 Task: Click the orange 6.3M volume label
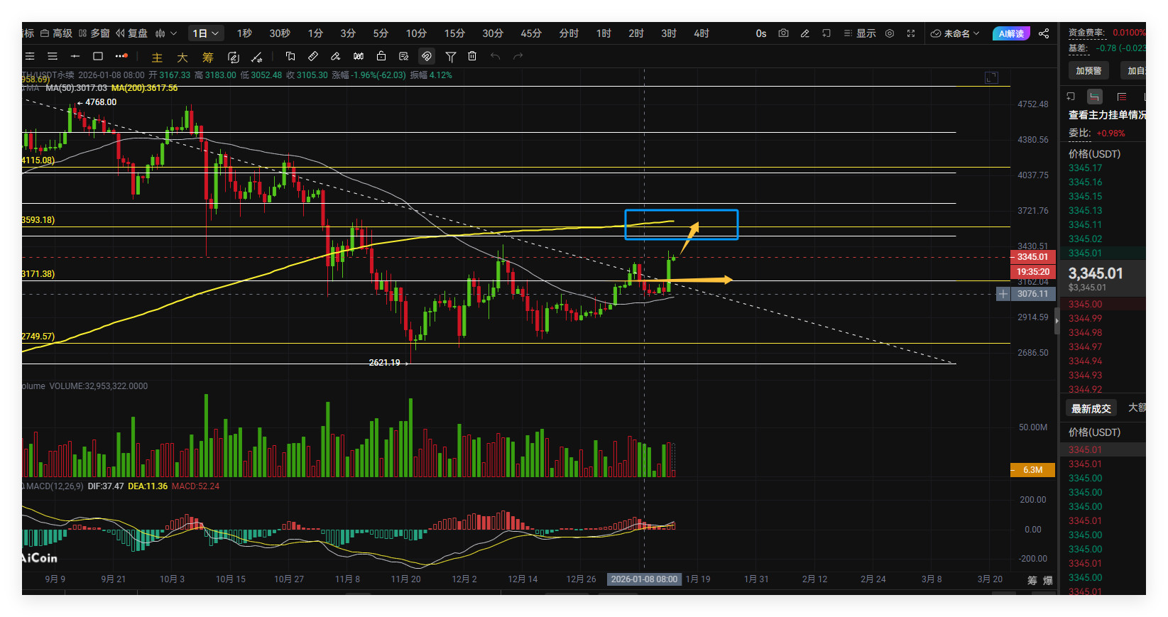coord(1032,470)
